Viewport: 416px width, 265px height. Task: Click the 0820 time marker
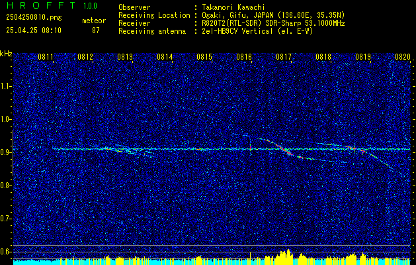(403, 57)
